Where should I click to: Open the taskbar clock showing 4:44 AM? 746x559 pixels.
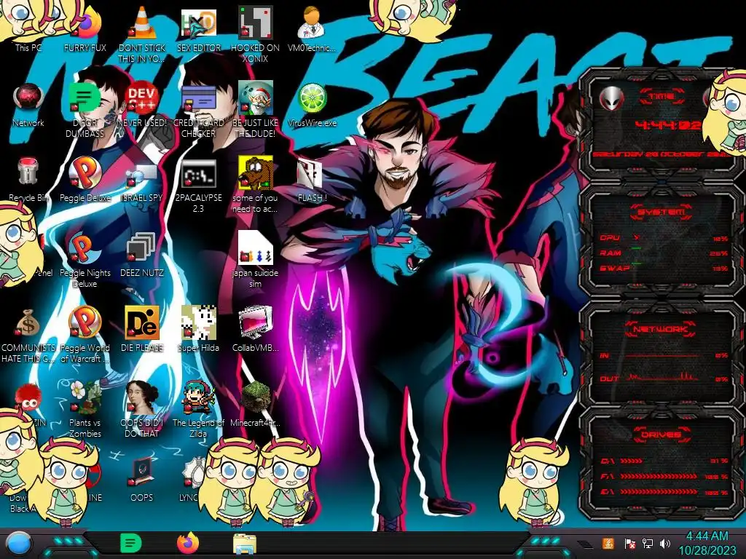(x=707, y=543)
